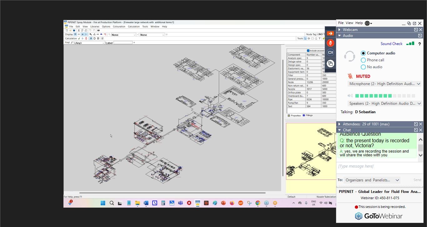This screenshot has height=227, width=427.
Task: Select the rectangle area tool in Tools bar
Action: point(312,38)
